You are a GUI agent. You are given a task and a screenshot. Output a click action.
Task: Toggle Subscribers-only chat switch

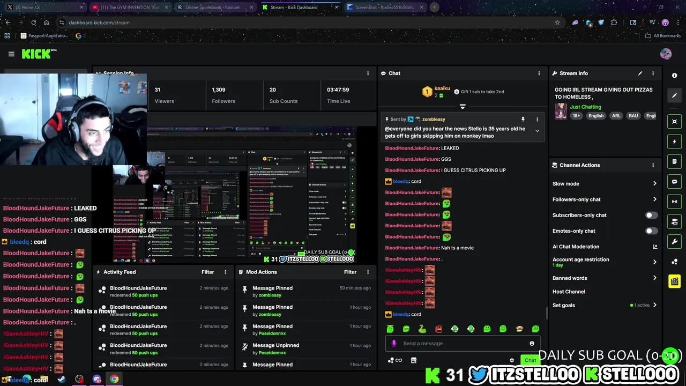(651, 215)
